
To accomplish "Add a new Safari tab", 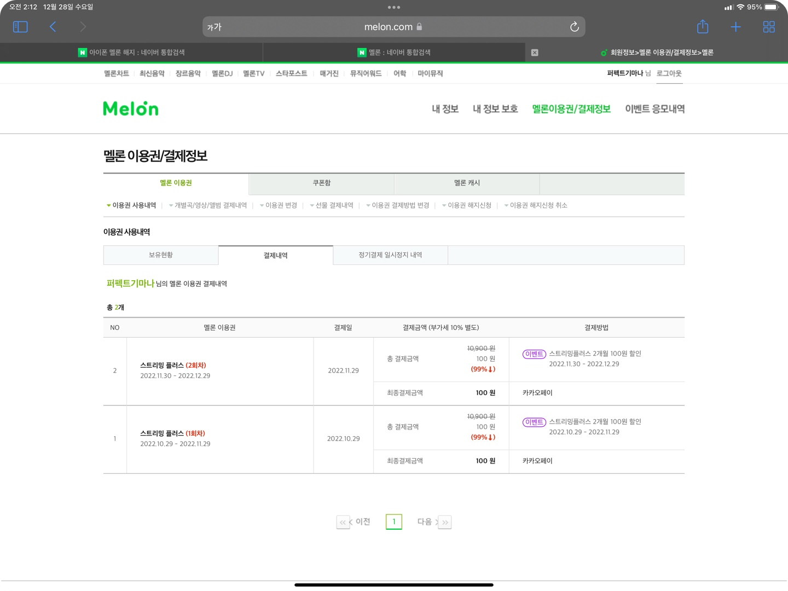I will pos(735,27).
